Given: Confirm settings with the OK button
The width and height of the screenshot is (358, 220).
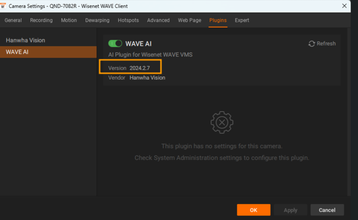Looking at the screenshot, I should [253, 210].
